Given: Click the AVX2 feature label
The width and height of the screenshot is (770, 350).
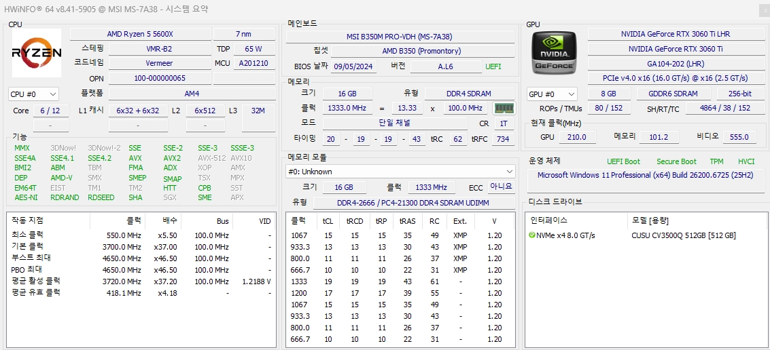Looking at the screenshot, I should 173,158.
